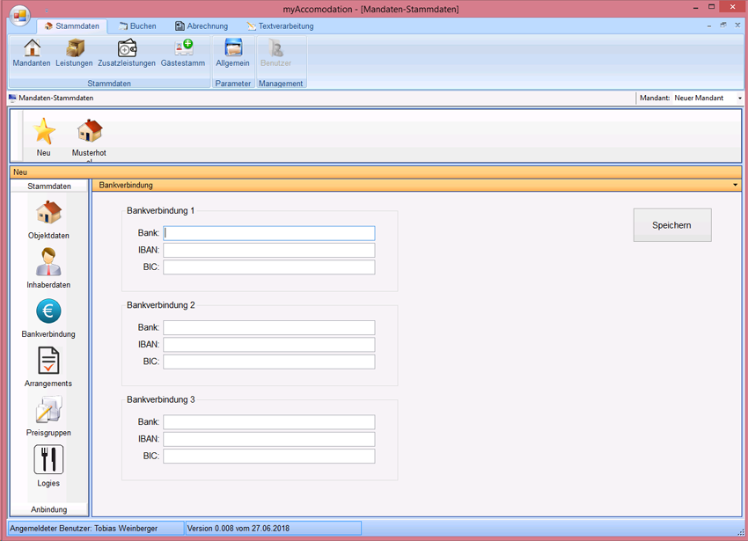Image resolution: width=748 pixels, height=541 pixels.
Task: Select the Neu star icon
Action: click(x=44, y=135)
